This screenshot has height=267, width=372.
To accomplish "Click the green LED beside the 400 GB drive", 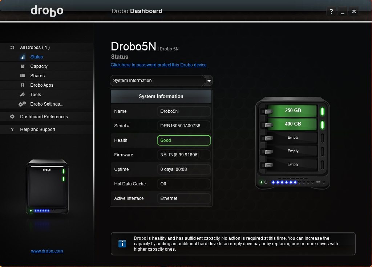I will click(x=323, y=125).
